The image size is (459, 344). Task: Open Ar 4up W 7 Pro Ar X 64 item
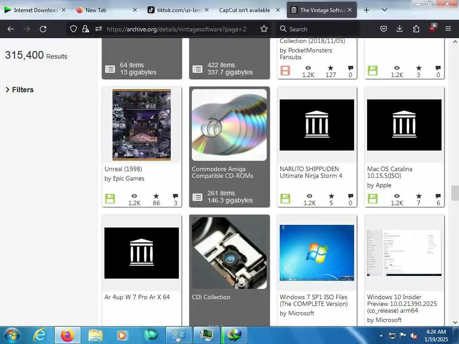tap(137, 297)
